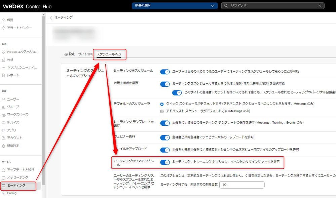336x198 pixels.
Task: Open 分析 label in sidebar
Action: (10, 60)
